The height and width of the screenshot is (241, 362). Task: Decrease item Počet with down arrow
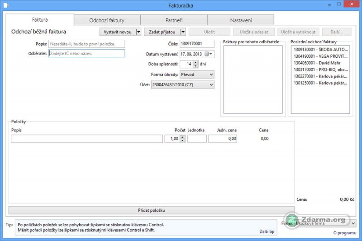183,140
